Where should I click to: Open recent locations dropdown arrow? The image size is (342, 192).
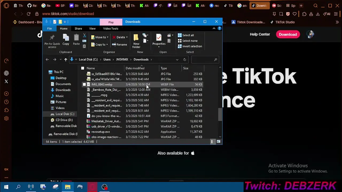point(61,59)
